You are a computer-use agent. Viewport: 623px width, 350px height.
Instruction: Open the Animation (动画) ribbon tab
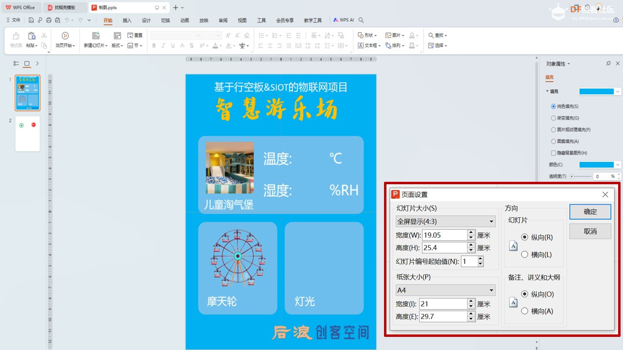[184, 20]
